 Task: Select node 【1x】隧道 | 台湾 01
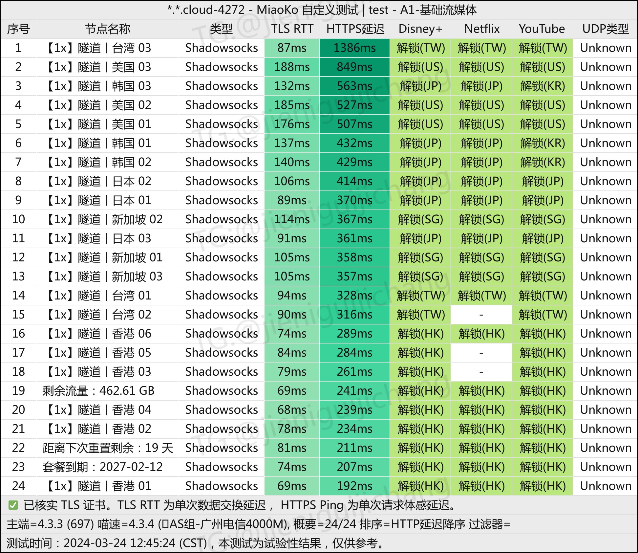point(97,296)
